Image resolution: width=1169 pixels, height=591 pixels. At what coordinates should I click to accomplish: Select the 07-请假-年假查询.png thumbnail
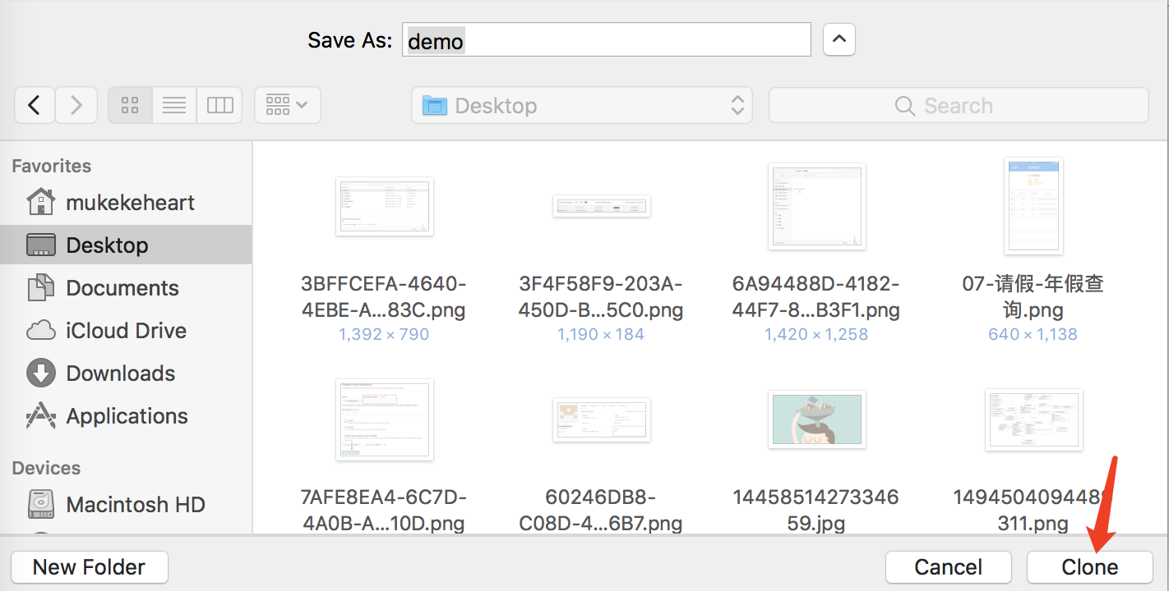point(1033,206)
